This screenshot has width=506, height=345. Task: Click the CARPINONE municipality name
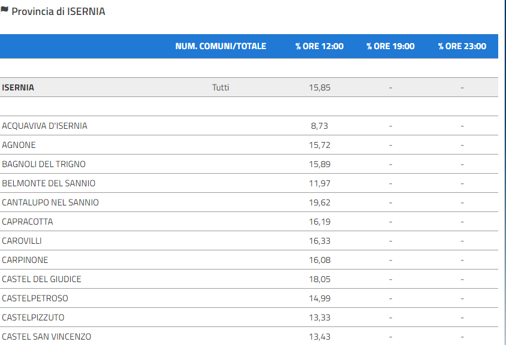pyautogui.click(x=25, y=260)
